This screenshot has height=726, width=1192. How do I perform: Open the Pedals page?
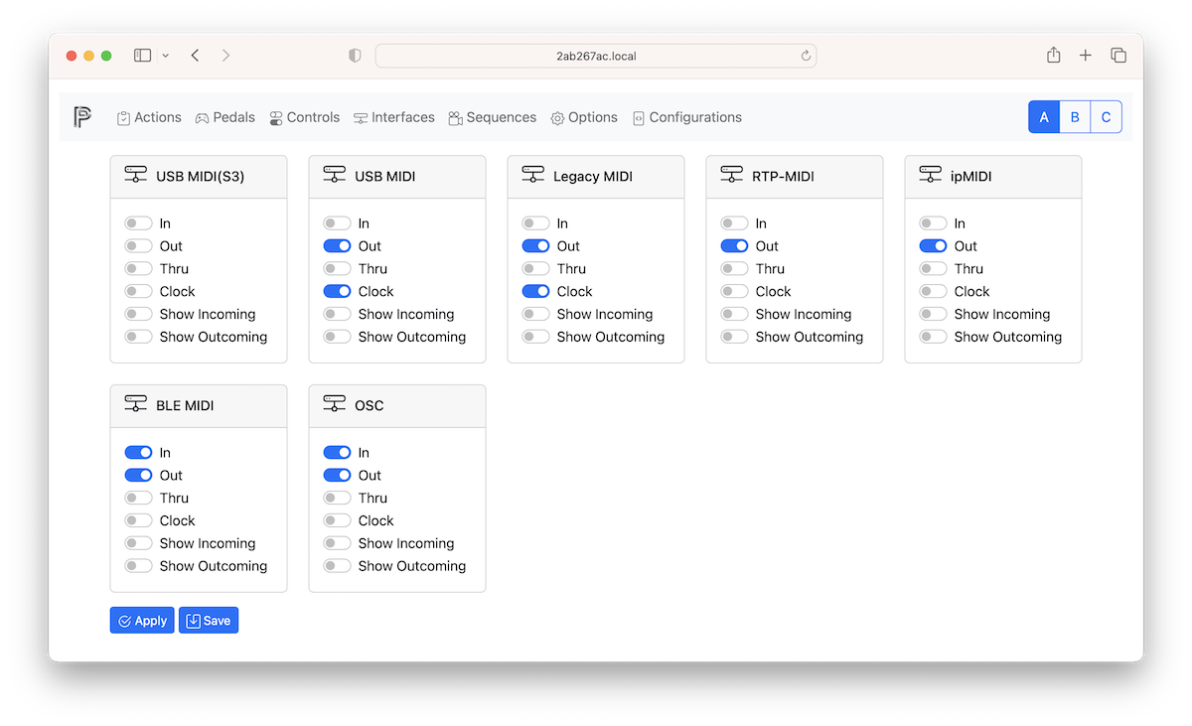[224, 117]
